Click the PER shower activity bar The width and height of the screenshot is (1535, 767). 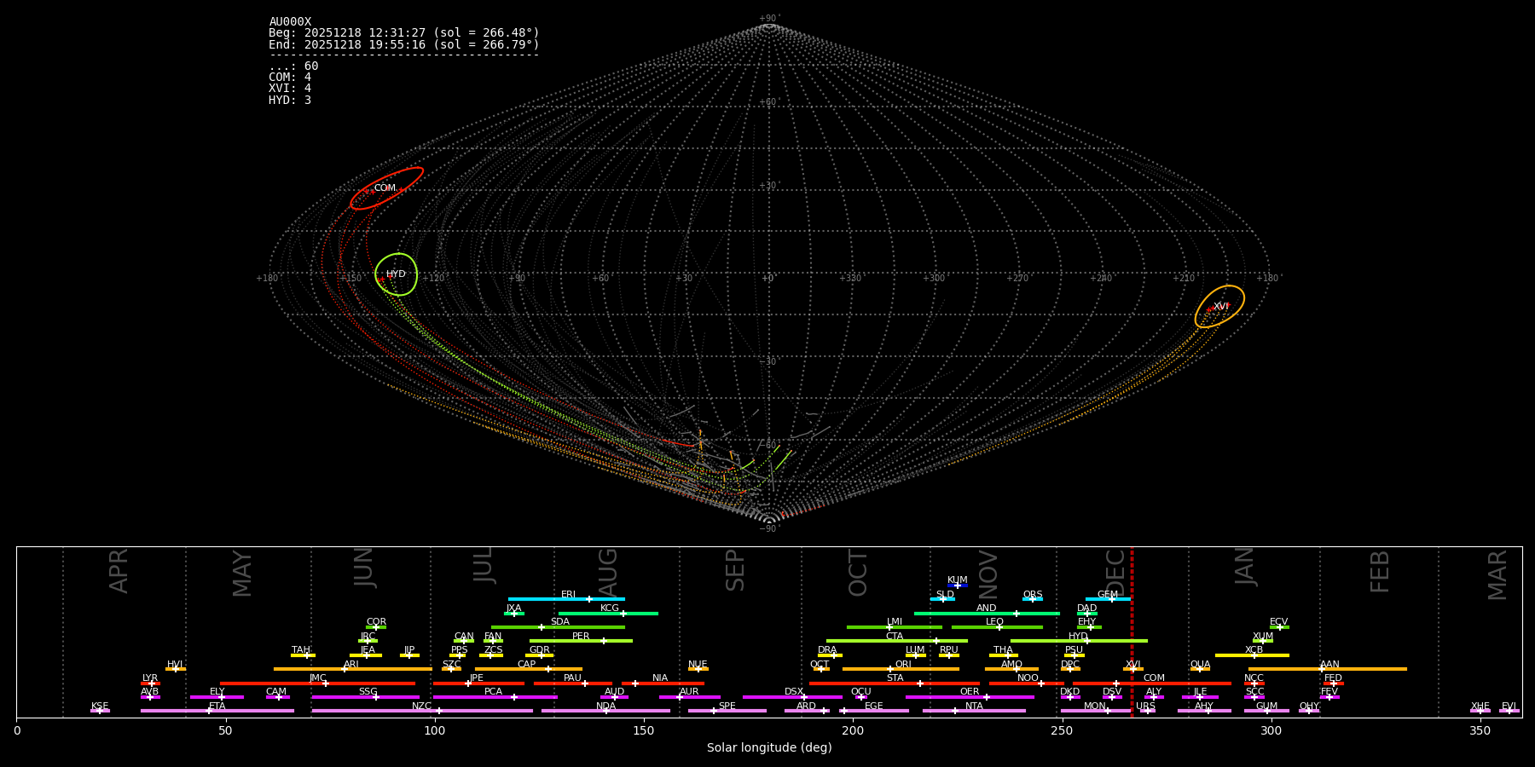click(581, 641)
